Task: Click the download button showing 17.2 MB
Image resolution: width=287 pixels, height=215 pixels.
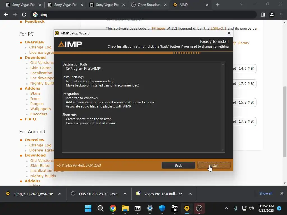Action: coord(245,121)
